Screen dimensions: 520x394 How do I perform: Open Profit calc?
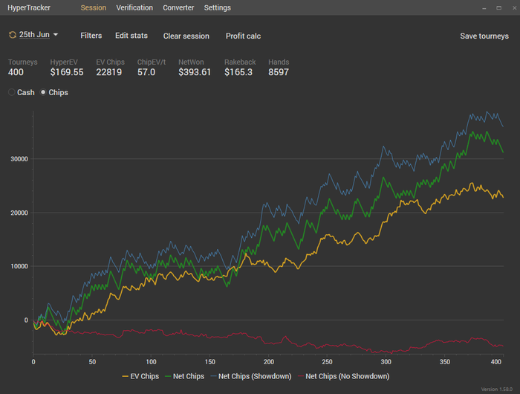243,36
